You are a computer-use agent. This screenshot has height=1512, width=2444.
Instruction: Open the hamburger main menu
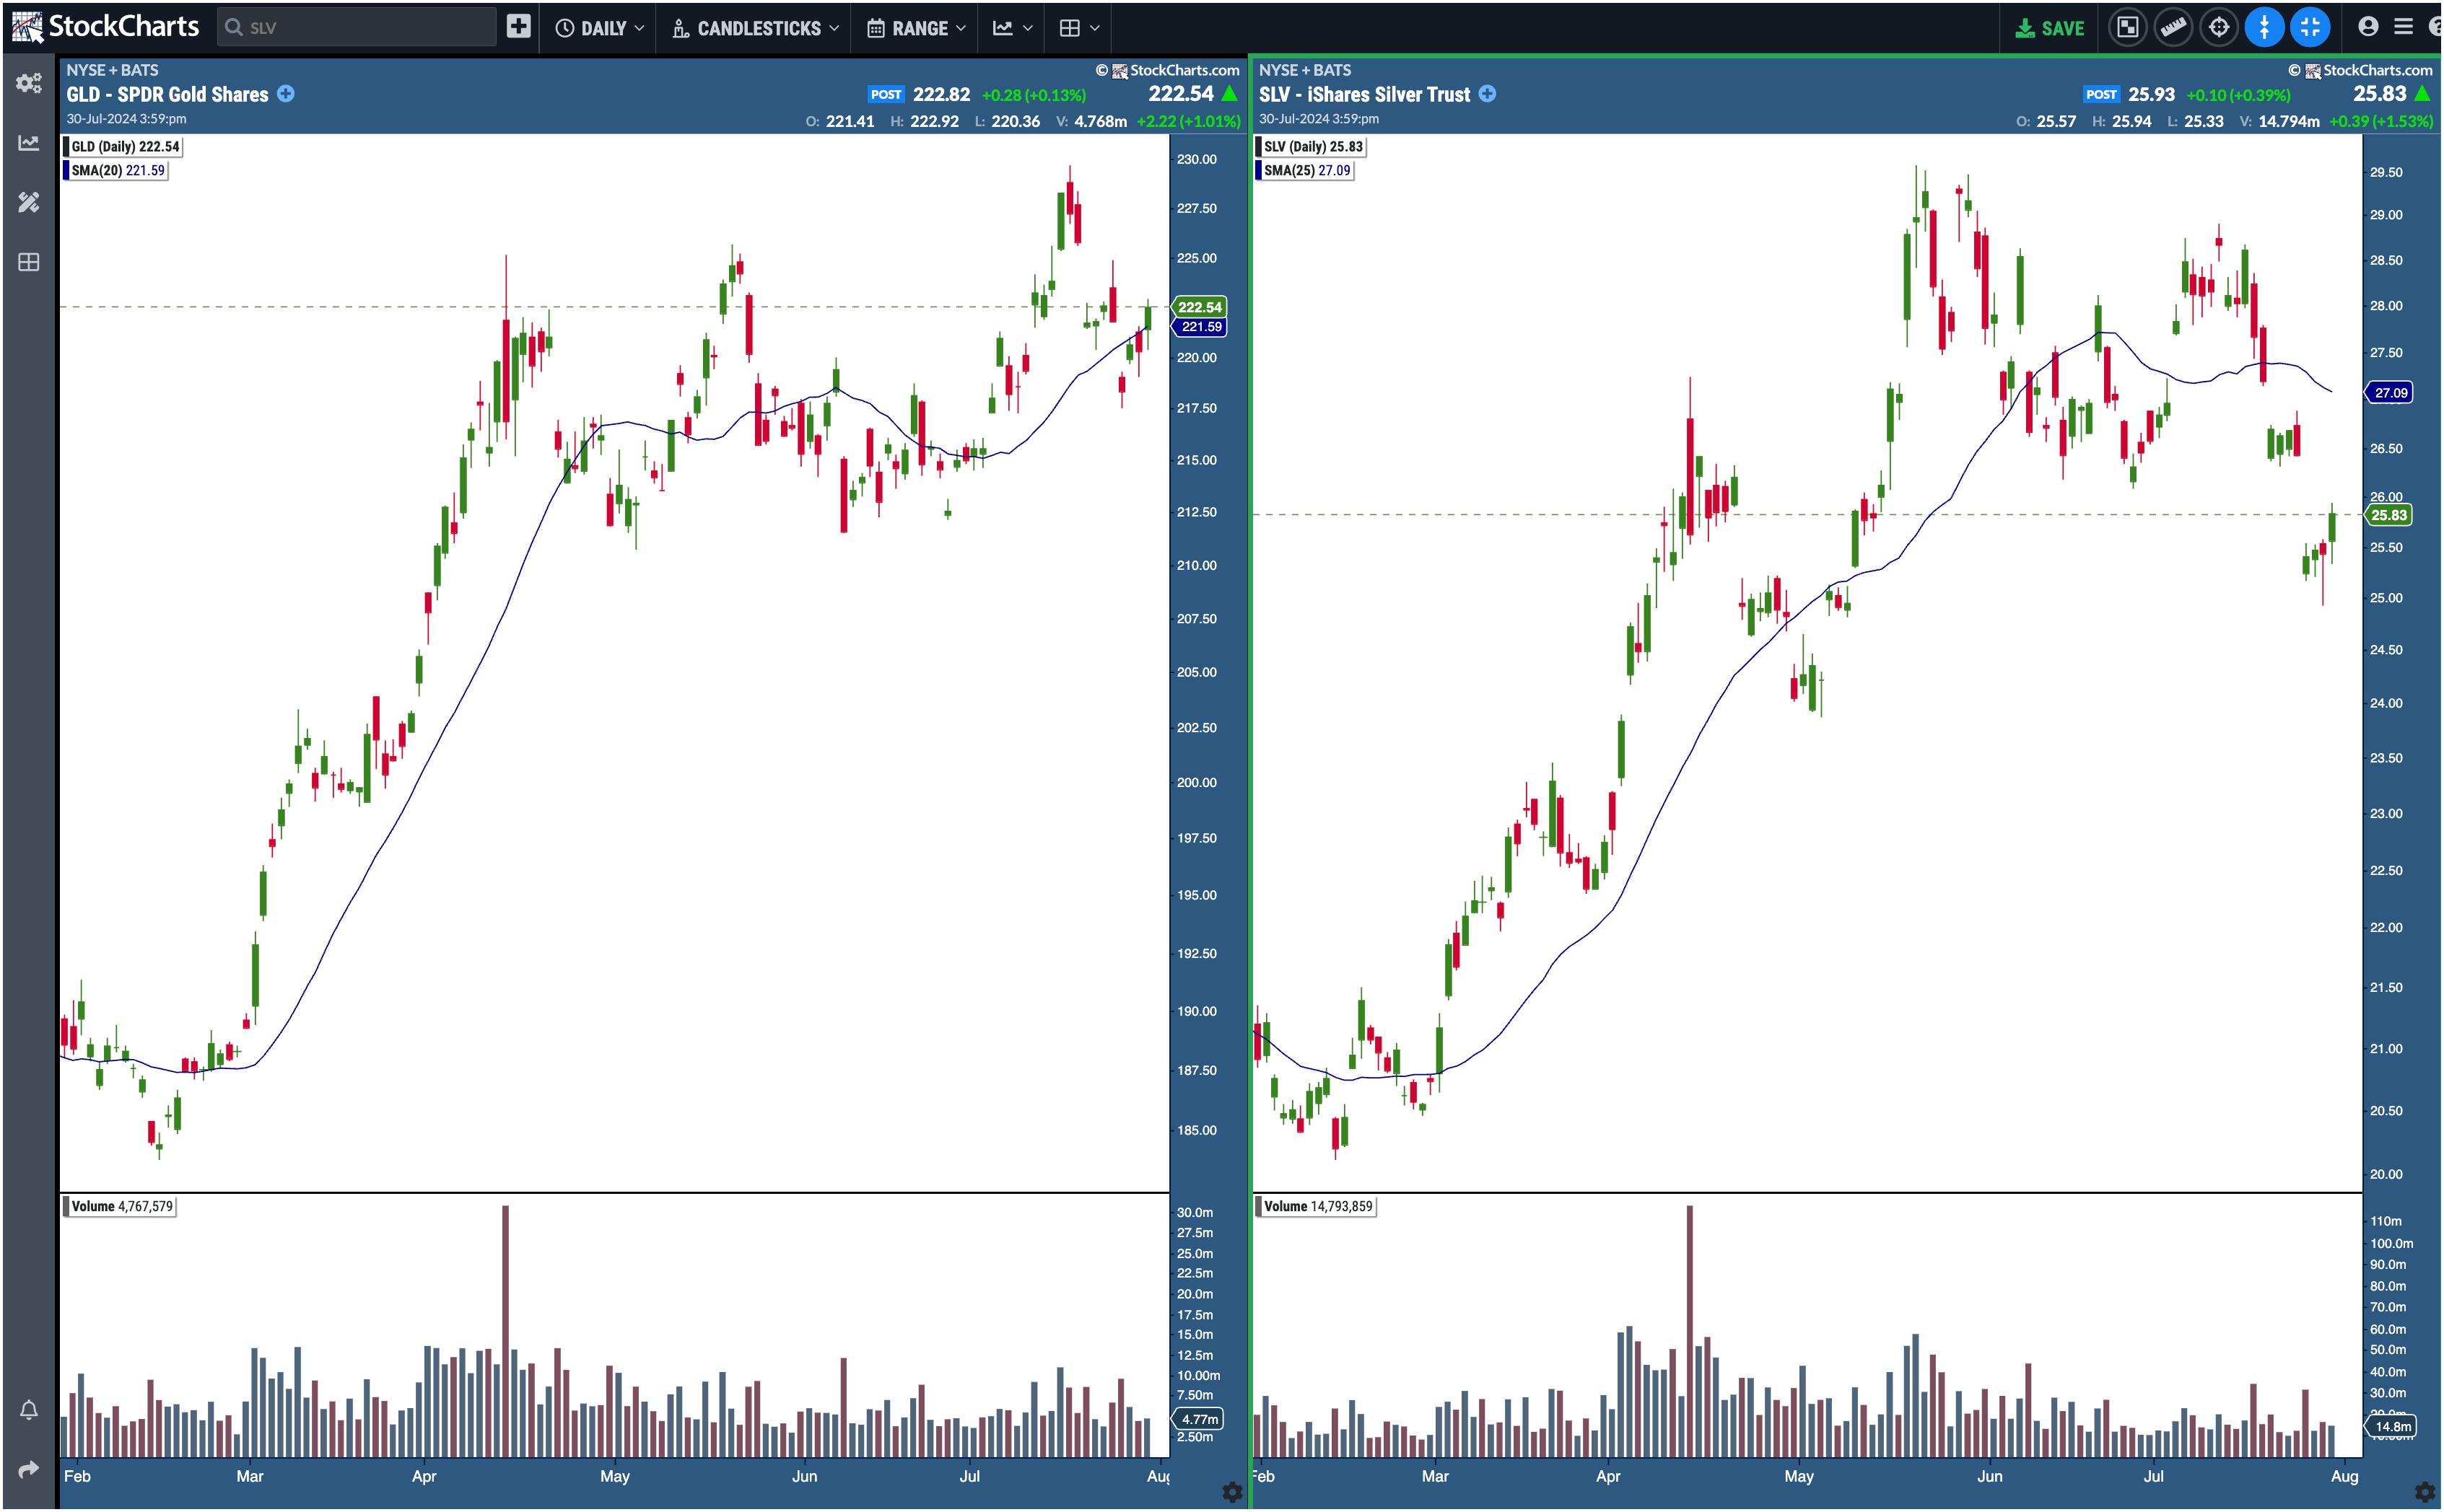[x=2403, y=27]
